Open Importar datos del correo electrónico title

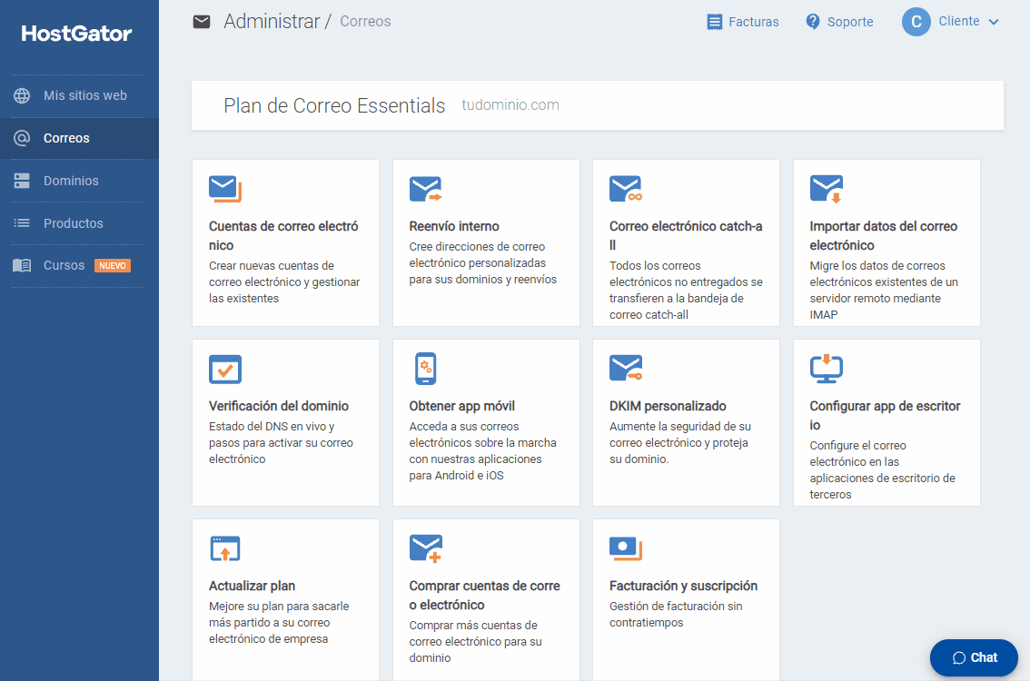[883, 235]
